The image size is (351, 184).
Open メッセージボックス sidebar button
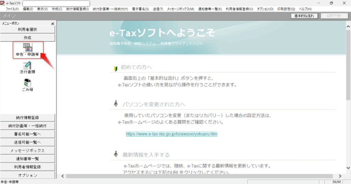27,151
